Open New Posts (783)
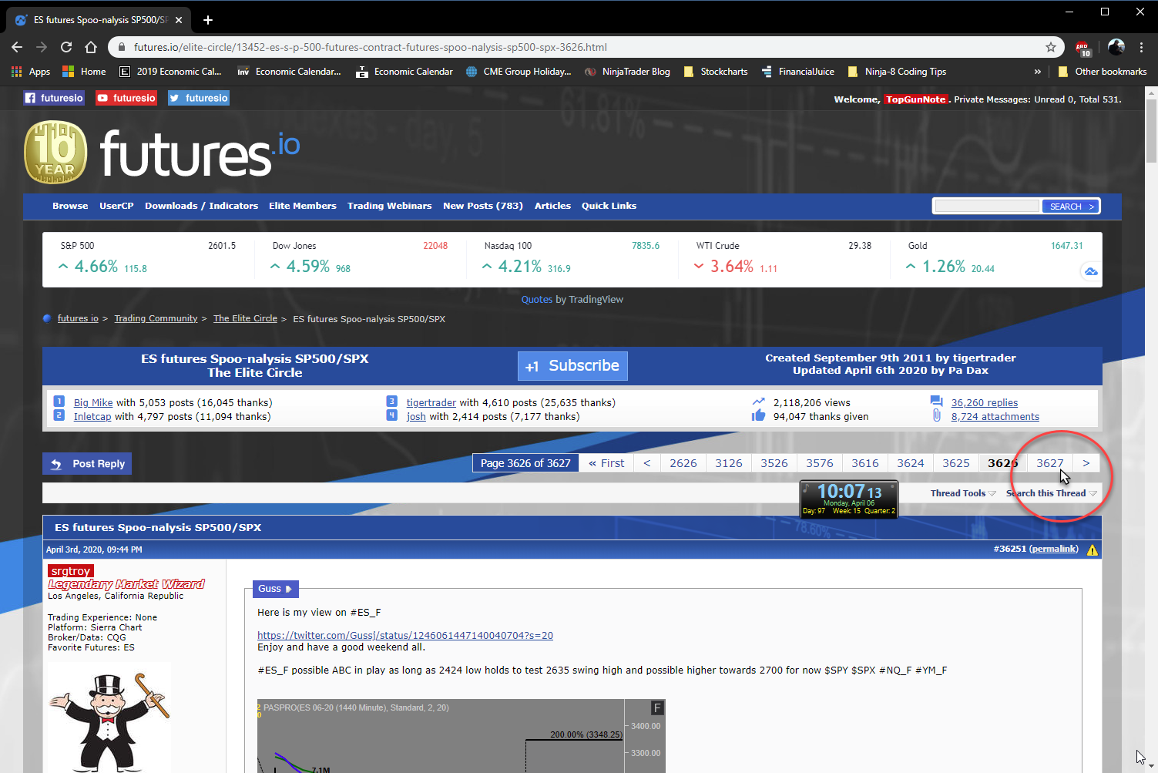The width and height of the screenshot is (1158, 773). click(x=483, y=206)
